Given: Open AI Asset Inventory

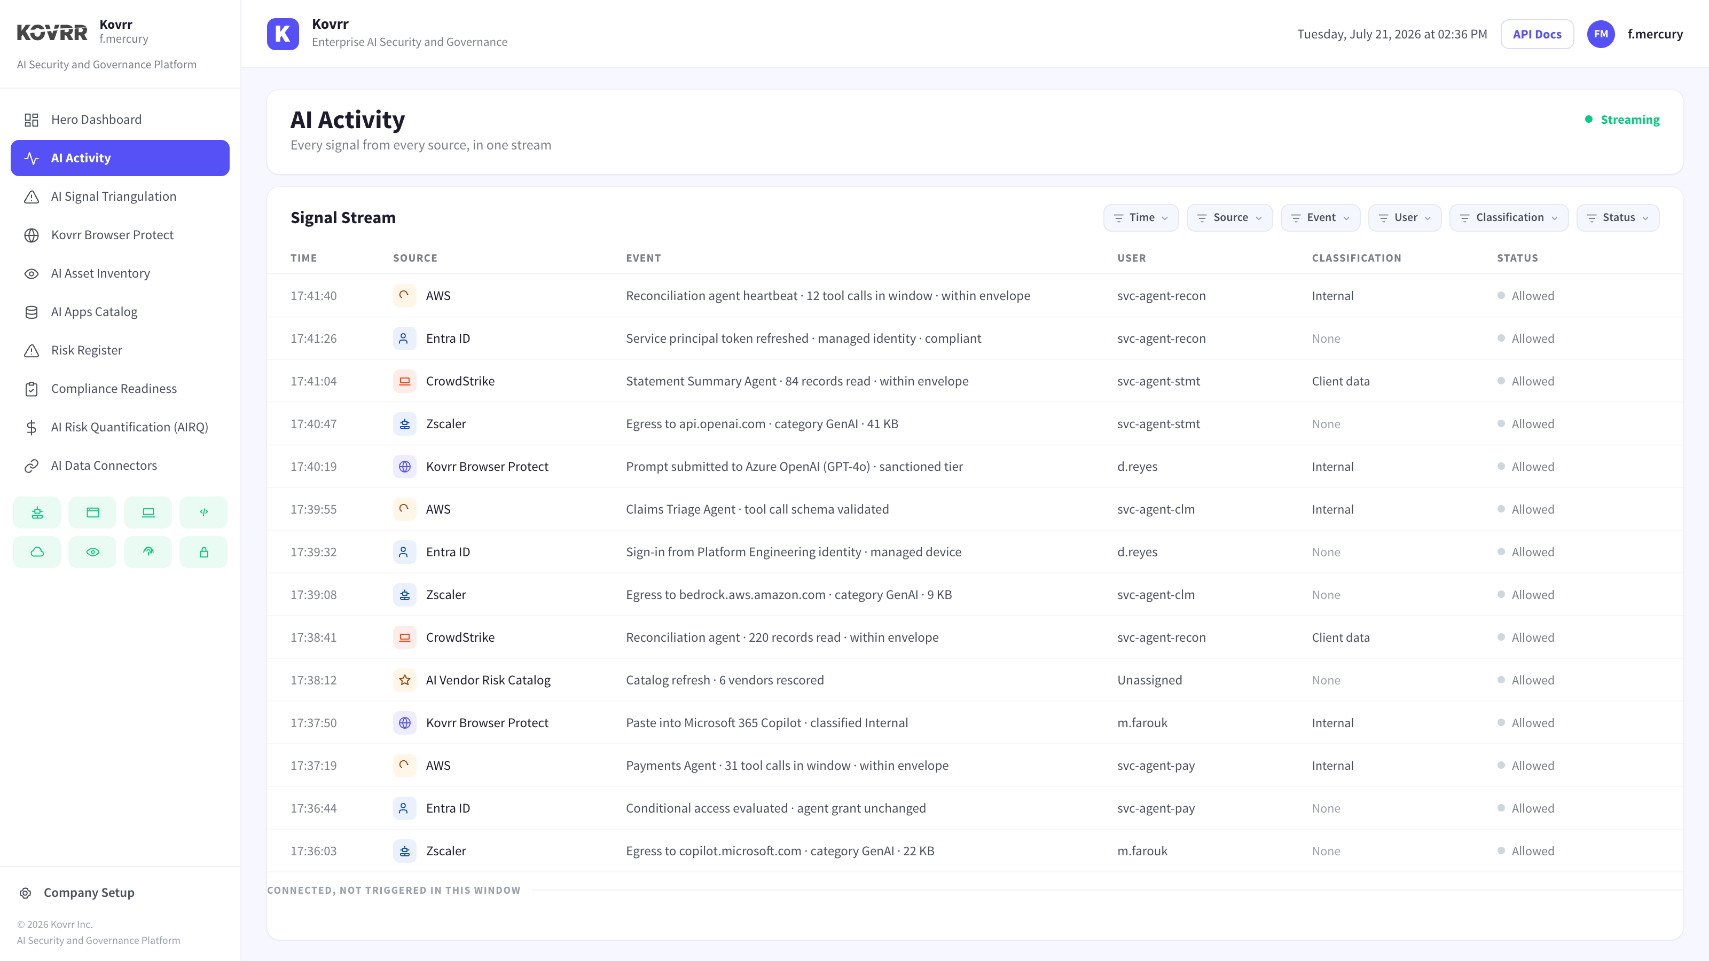Looking at the screenshot, I should tap(120, 273).
